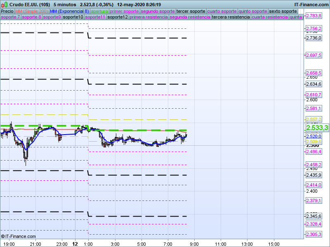330x247 pixels.
Task: Select the Precio legend label
Action: pyautogui.click(x=7, y=11)
